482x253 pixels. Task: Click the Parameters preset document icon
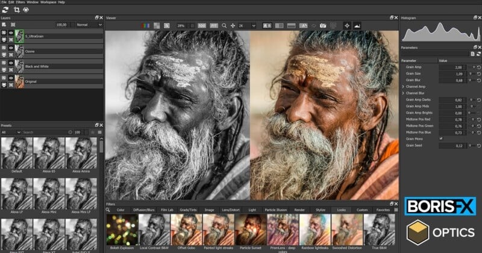tap(472, 54)
